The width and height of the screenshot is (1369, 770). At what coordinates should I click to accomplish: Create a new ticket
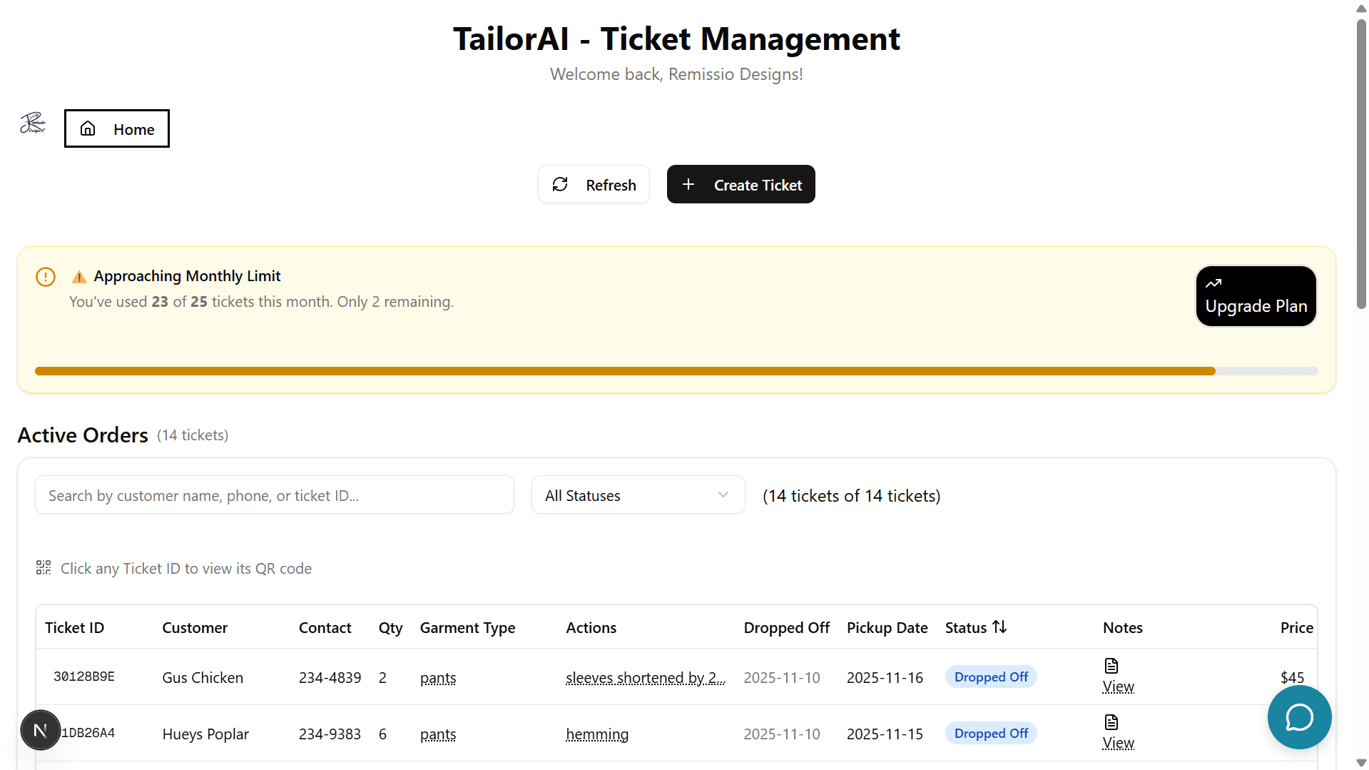click(741, 185)
